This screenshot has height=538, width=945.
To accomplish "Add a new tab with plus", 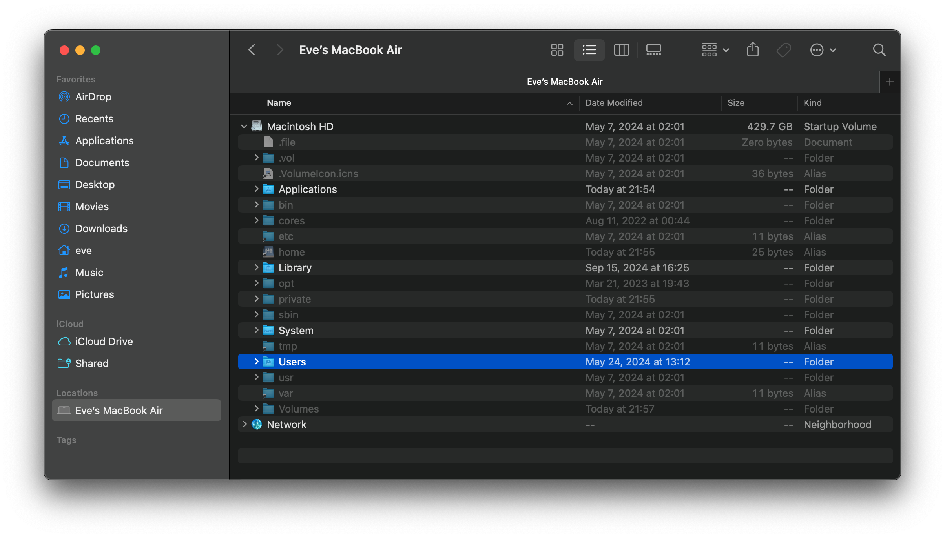I will coord(890,82).
